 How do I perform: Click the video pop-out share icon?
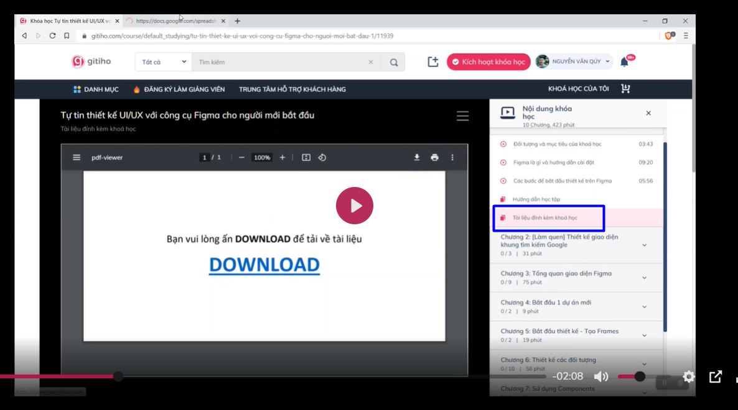pyautogui.click(x=716, y=376)
